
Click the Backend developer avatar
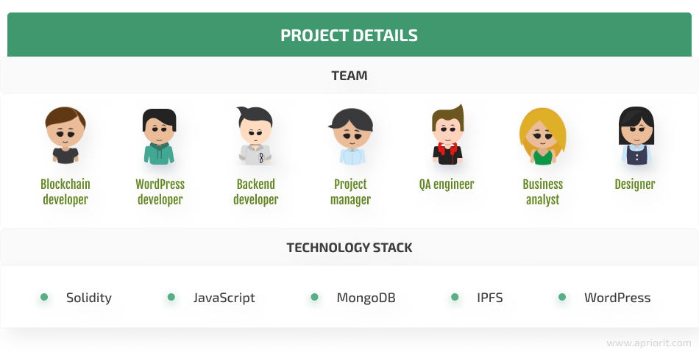click(x=255, y=135)
